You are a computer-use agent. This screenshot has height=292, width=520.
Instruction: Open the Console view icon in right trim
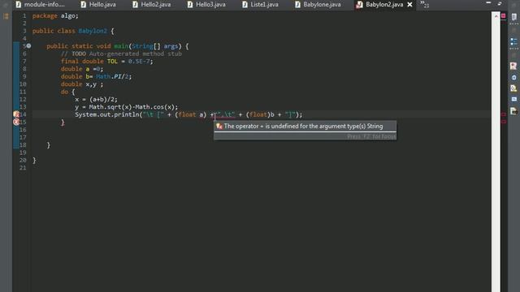point(513,99)
